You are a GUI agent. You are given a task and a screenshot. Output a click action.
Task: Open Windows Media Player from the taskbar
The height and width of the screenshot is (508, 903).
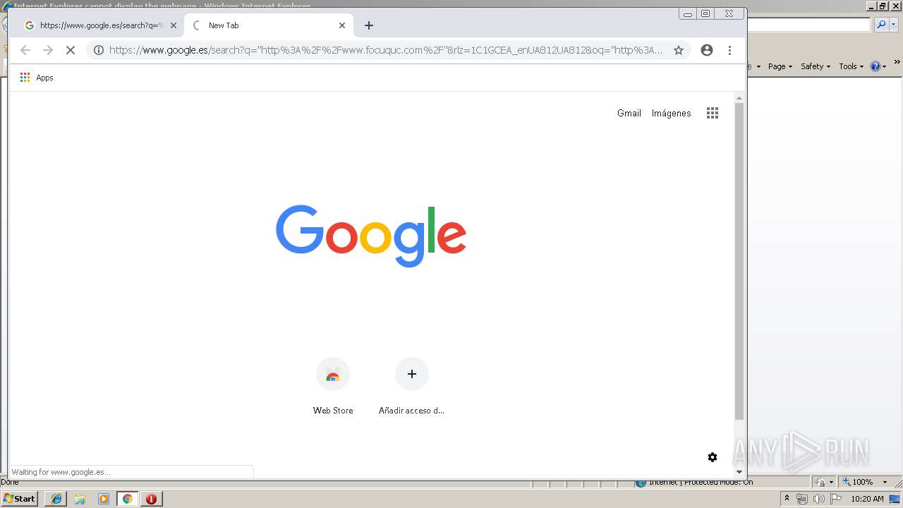pos(104,499)
